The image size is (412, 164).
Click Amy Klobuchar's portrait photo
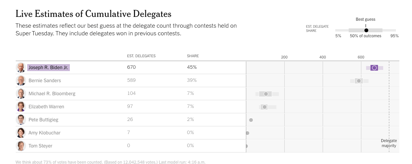20,133
